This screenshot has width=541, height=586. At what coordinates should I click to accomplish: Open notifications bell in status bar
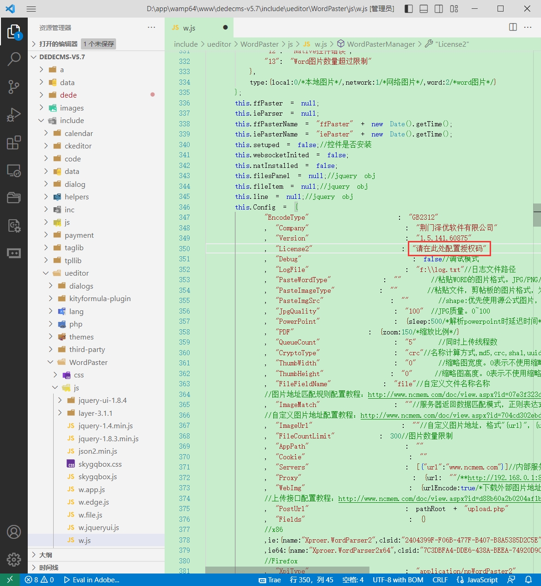point(529,580)
